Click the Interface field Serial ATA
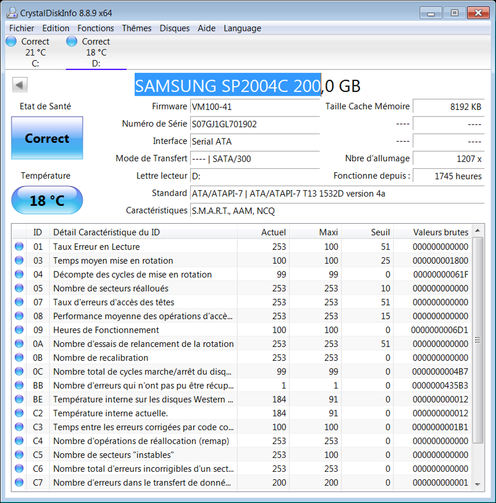The height and width of the screenshot is (503, 496). (255, 141)
